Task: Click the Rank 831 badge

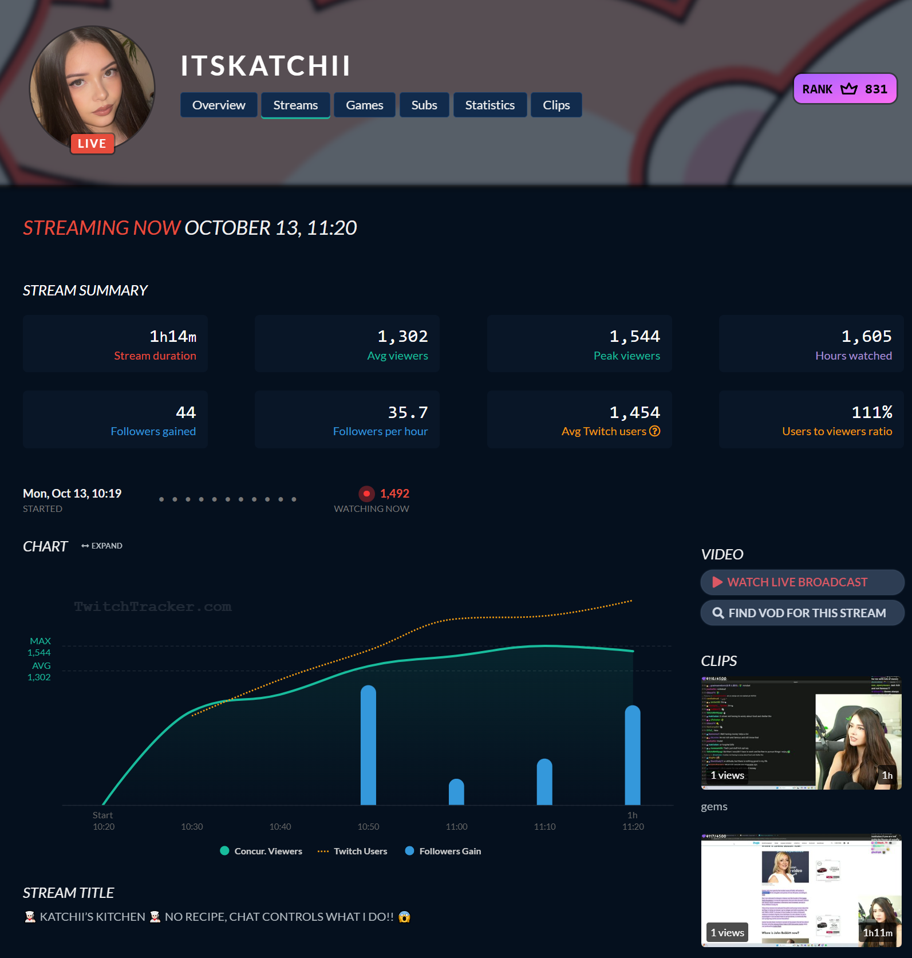Action: (845, 89)
